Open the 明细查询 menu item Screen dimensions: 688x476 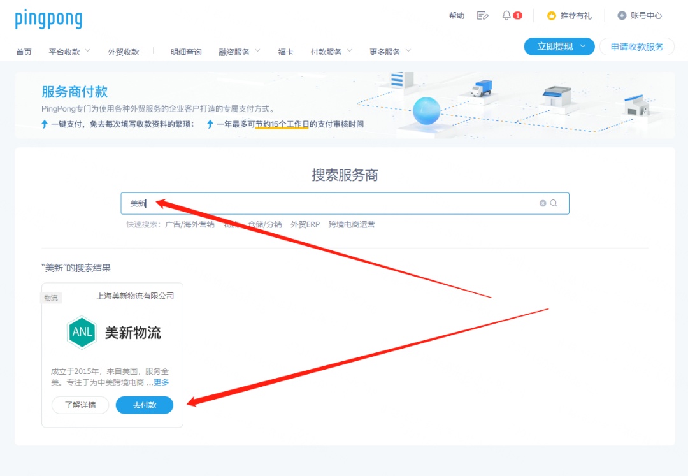coord(186,52)
